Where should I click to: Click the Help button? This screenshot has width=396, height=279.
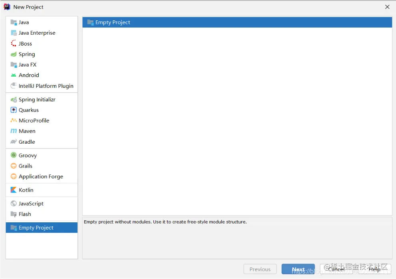click(374, 269)
